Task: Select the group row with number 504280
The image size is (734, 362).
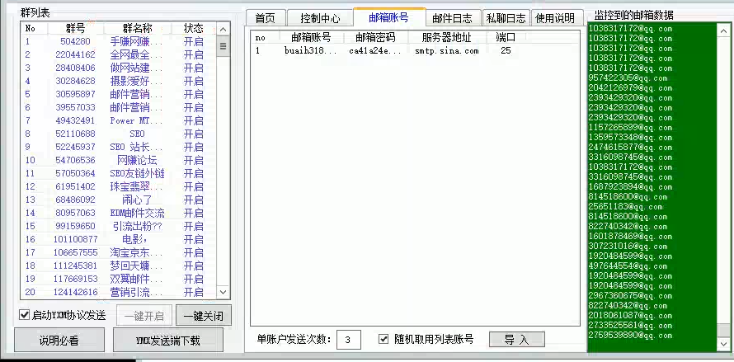Action: [x=75, y=41]
